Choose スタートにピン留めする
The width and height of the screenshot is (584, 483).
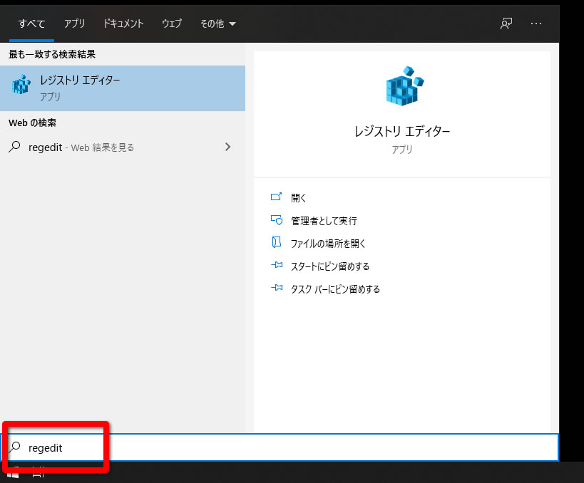[329, 266]
